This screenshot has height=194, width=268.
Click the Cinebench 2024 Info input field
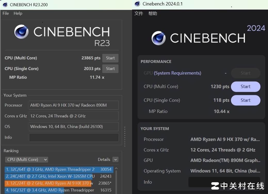[x=224, y=182]
